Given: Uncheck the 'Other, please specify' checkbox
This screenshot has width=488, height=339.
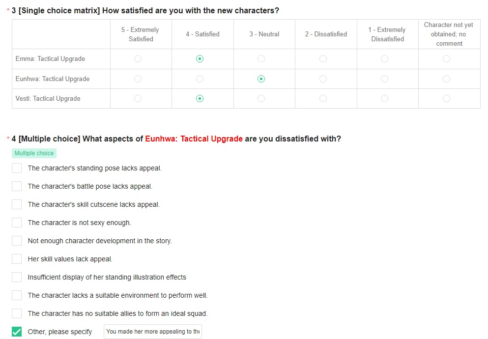Looking at the screenshot, I should [17, 332].
